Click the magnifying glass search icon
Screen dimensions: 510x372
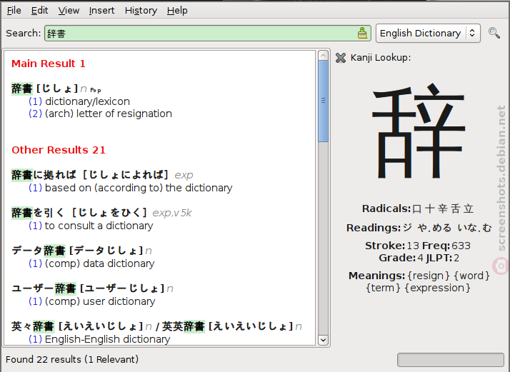pos(494,33)
